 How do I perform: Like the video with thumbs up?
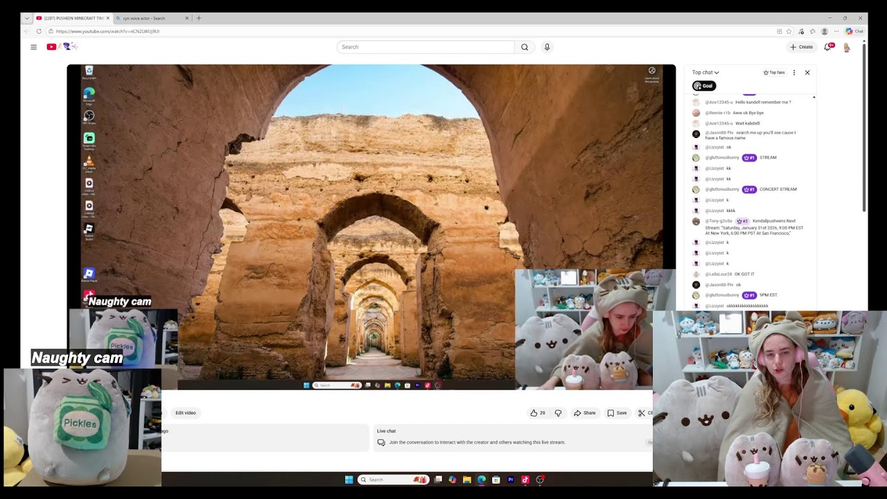pyautogui.click(x=537, y=413)
